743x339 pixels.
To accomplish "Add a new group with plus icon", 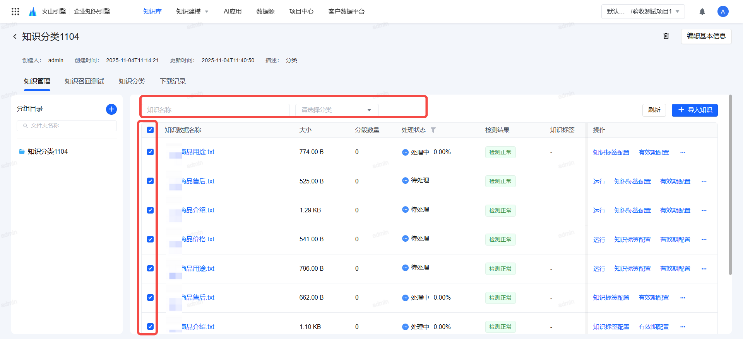I will point(111,109).
